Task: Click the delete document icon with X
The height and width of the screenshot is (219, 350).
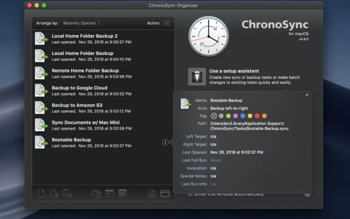Action: (152, 193)
